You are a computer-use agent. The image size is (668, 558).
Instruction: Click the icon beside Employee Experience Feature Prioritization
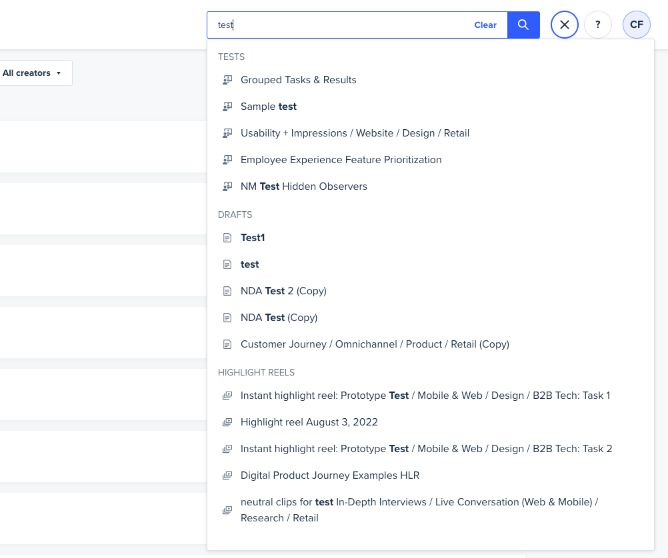tap(227, 160)
